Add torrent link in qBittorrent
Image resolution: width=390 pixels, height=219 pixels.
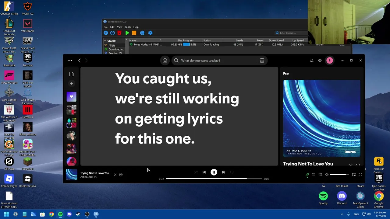click(x=112, y=33)
